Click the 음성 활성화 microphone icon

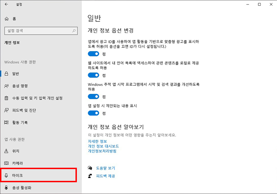click(6, 188)
